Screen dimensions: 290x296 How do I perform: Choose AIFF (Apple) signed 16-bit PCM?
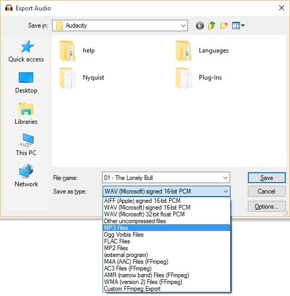click(x=167, y=200)
